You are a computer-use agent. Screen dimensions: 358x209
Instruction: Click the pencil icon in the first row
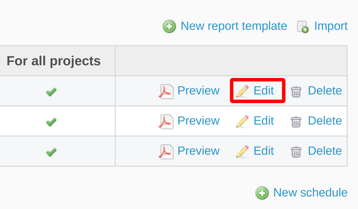(x=242, y=91)
